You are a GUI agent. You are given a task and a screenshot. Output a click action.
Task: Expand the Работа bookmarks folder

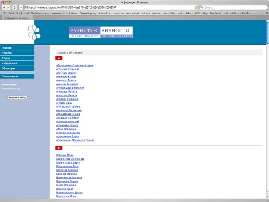click(x=145, y=13)
